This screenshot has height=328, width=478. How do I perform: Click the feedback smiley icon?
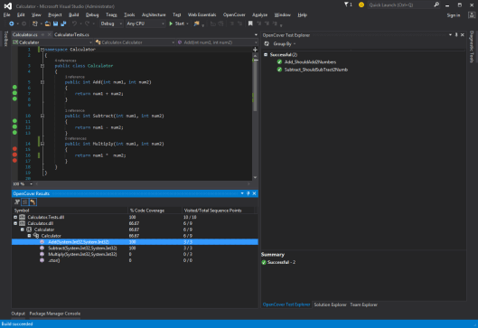point(361,5)
